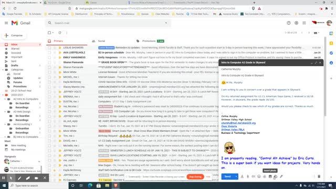The image size is (336, 189).
Task: Toggle confidential mode in compose toolbar
Action: (276, 176)
